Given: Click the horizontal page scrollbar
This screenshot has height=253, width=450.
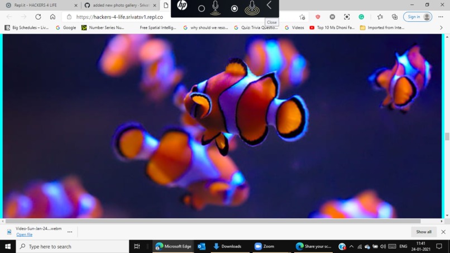Looking at the screenshot, I should [213, 221].
